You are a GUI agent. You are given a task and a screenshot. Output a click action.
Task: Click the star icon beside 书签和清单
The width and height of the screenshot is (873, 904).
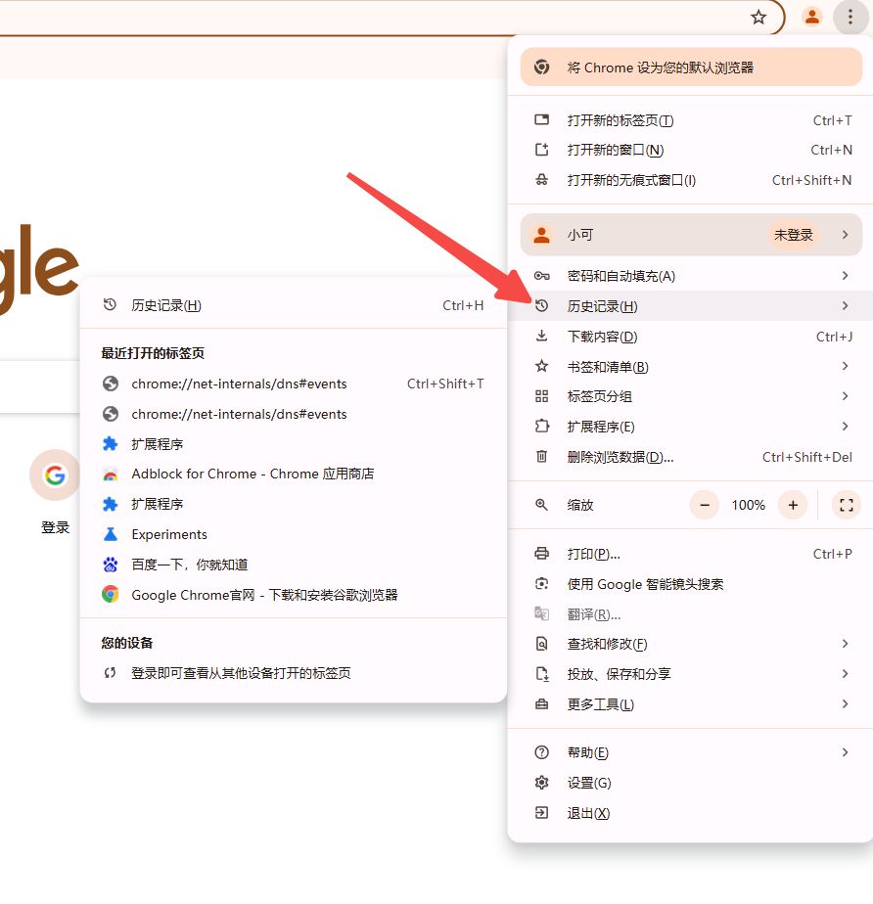coord(541,366)
